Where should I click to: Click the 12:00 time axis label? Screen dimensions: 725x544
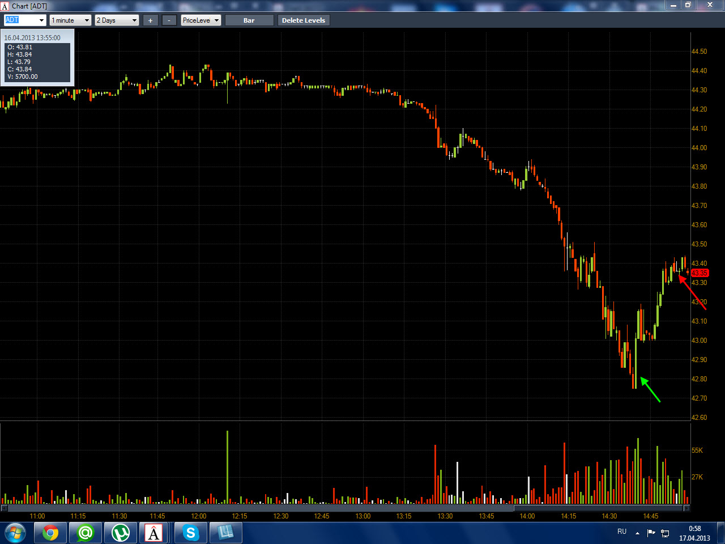199,516
